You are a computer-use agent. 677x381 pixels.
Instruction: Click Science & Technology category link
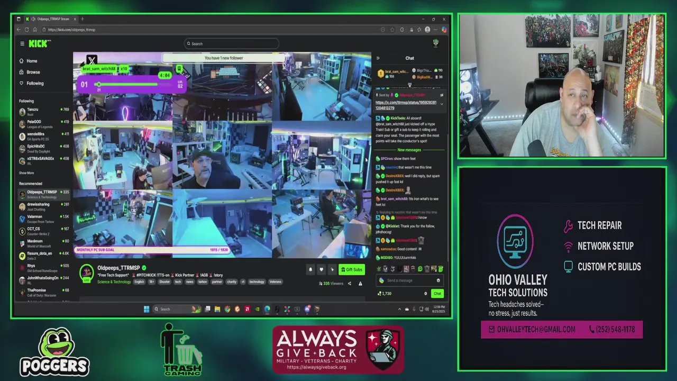[x=114, y=282]
